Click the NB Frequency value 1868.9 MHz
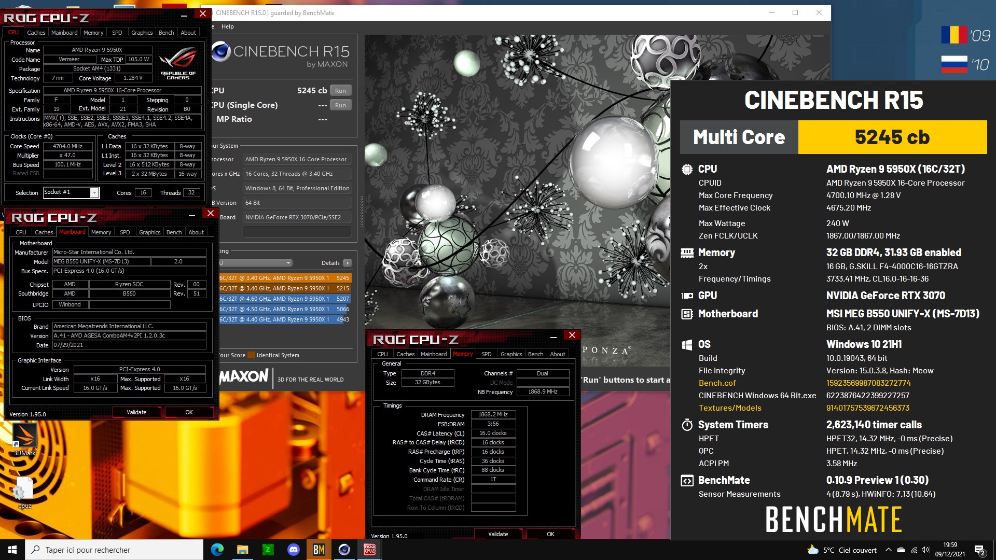Viewport: 996px width, 560px height. tap(543, 392)
